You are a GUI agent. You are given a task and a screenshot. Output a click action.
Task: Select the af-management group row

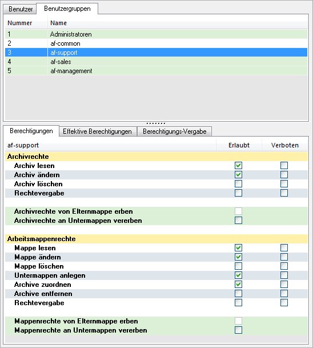click(156, 71)
